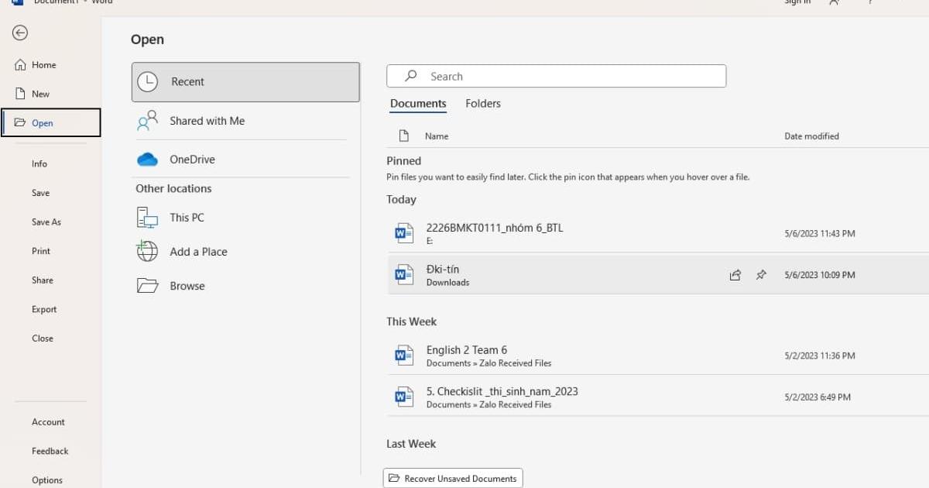
Task: Open English 2 Team 6 document
Action: (x=466, y=350)
